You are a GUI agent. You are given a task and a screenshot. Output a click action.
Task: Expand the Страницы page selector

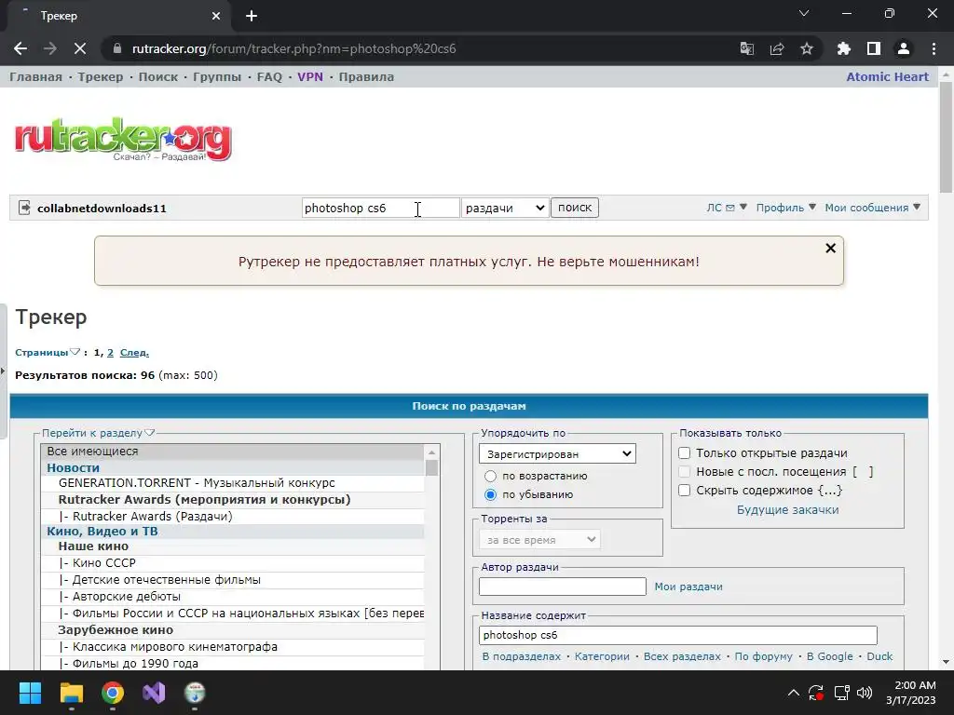(75, 352)
